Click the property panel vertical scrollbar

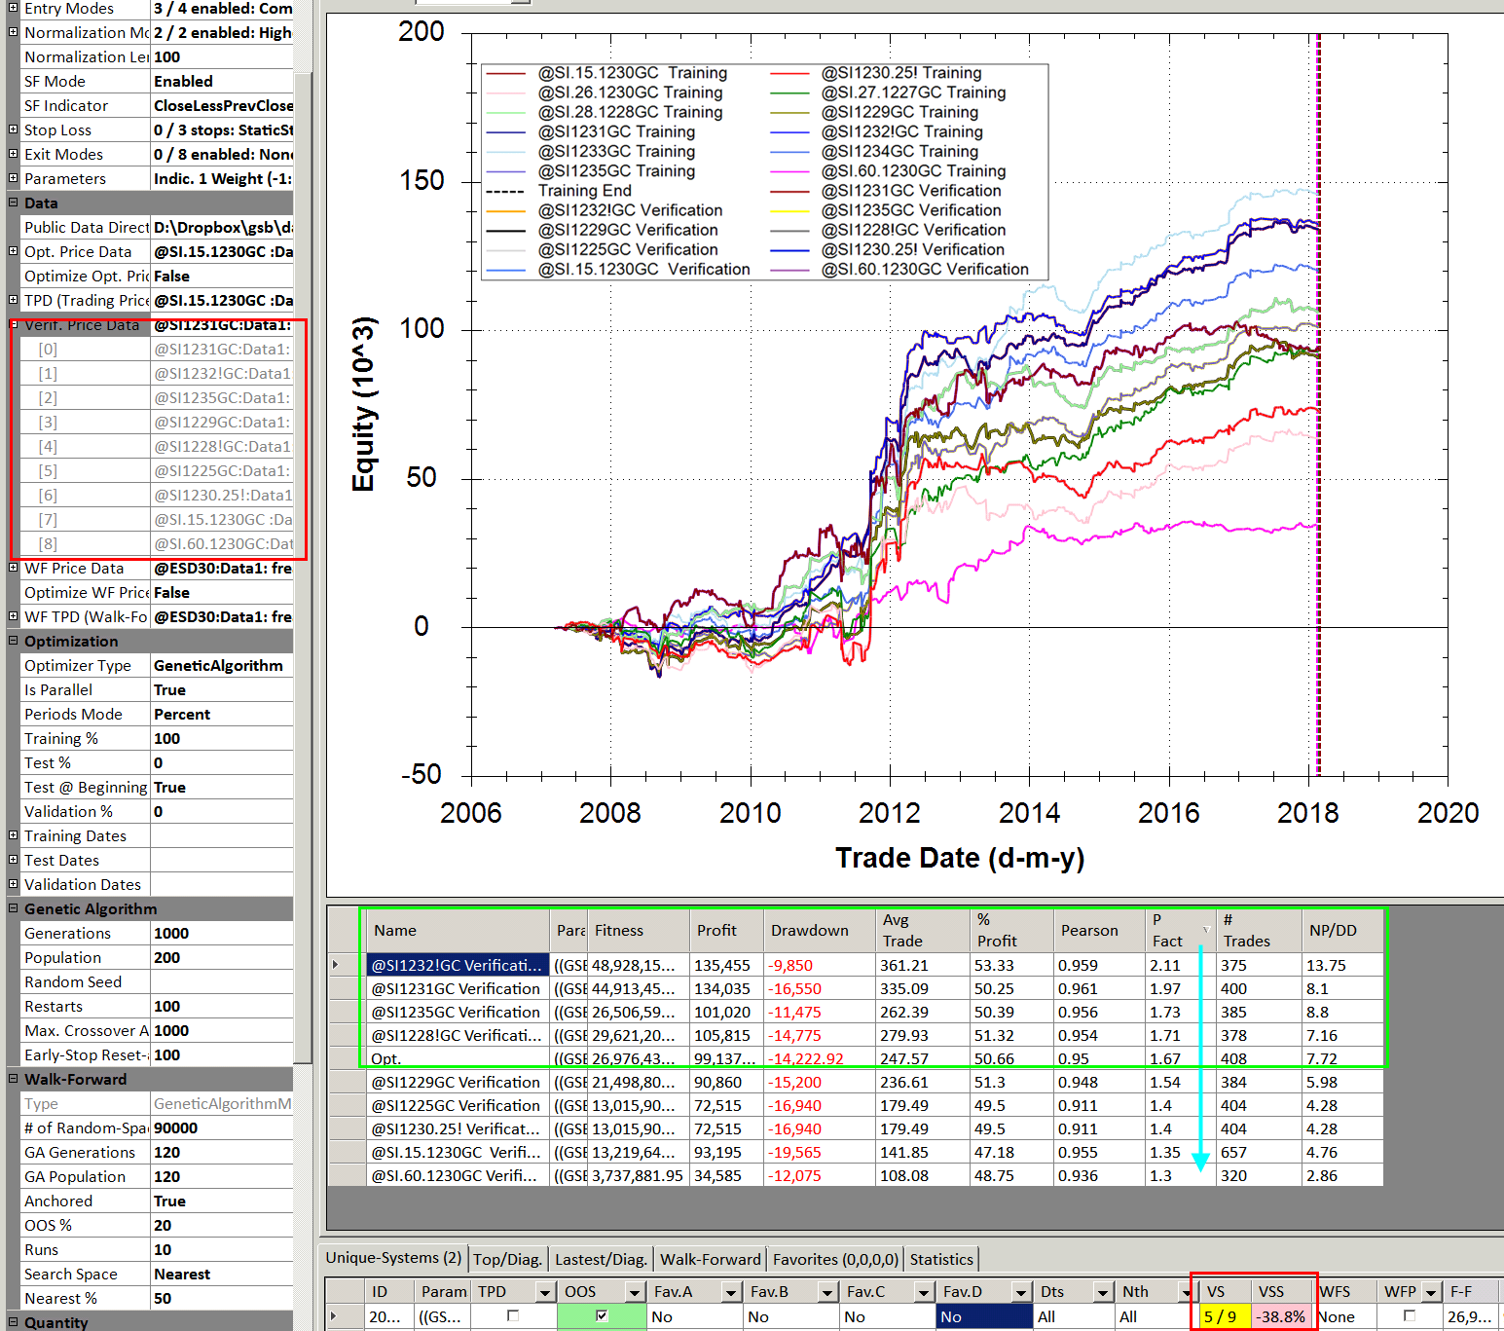[303, 584]
